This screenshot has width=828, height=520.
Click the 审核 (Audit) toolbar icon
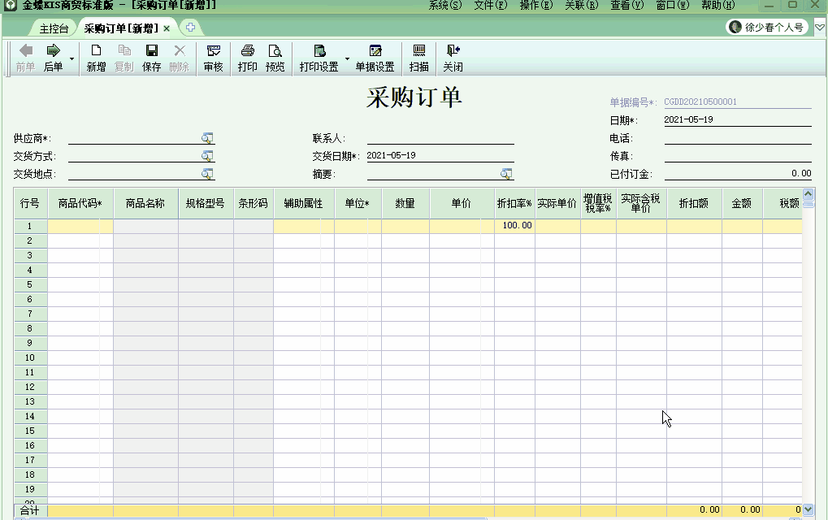point(213,58)
